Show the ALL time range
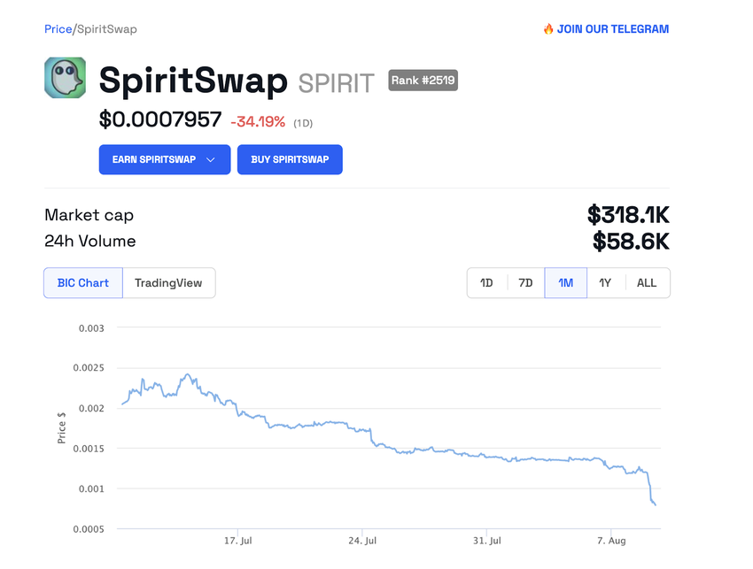Screen dimensions: 753x569 tap(647, 283)
